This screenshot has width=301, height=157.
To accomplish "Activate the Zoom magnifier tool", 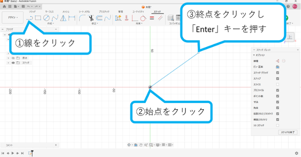I will [146, 145].
